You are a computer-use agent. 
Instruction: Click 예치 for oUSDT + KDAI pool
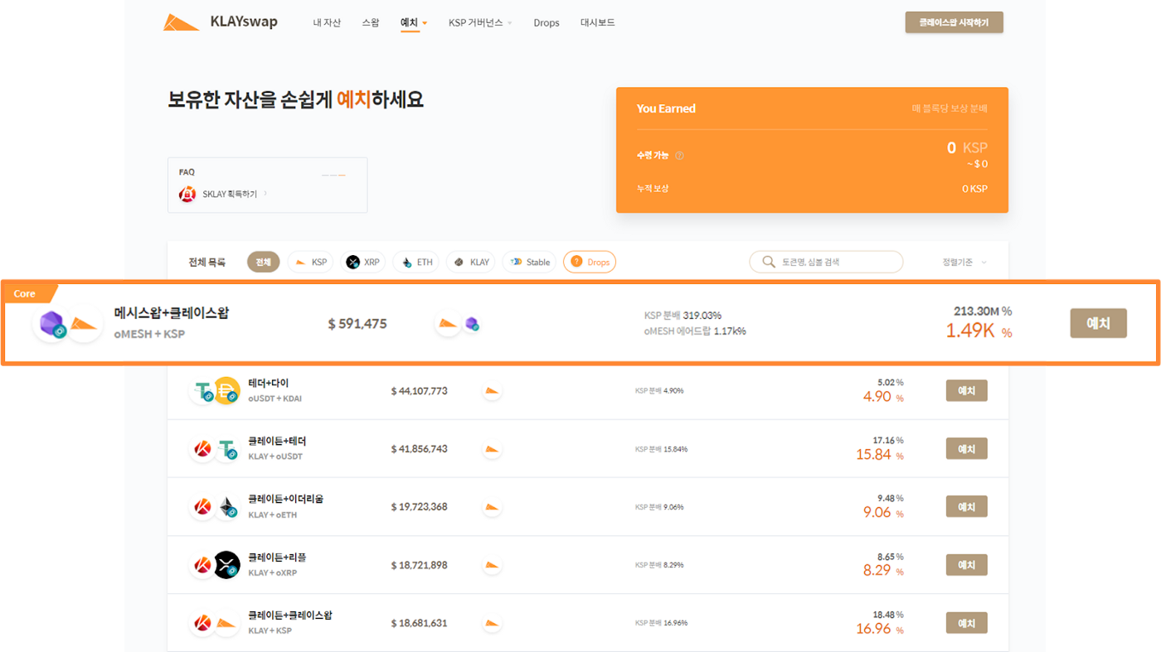[x=966, y=390]
